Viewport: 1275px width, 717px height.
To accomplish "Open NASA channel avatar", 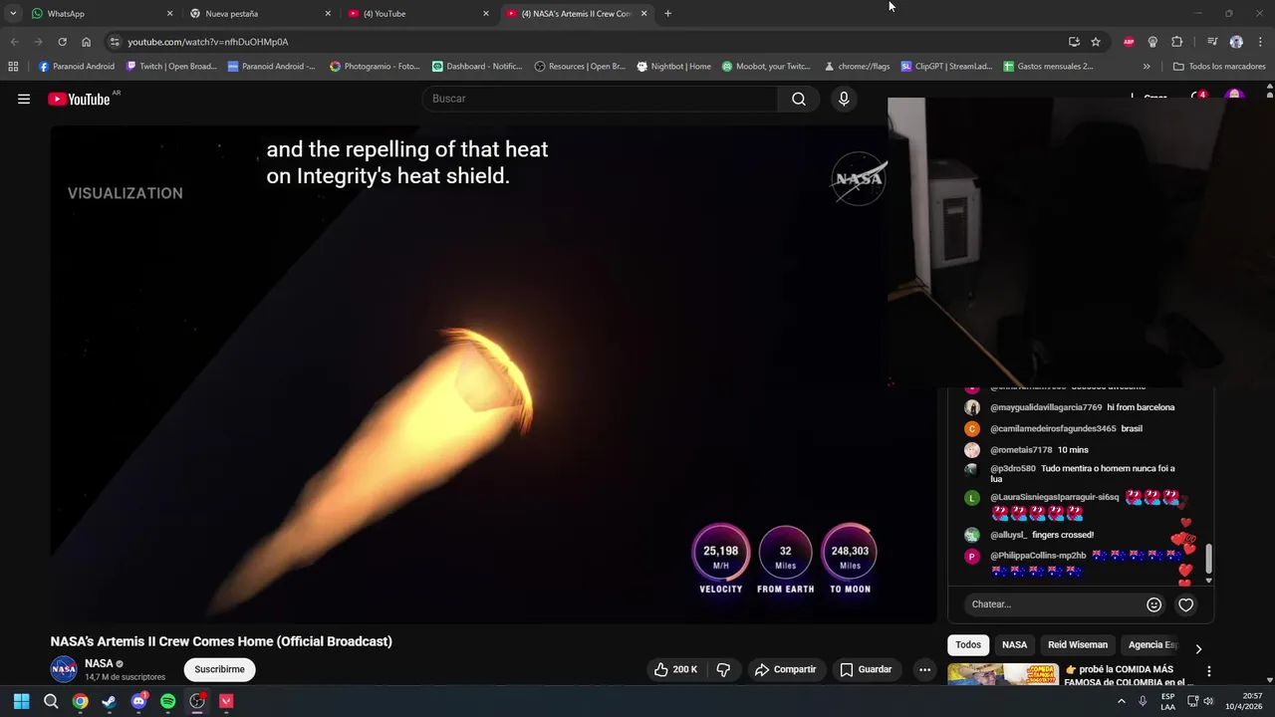I will click(64, 669).
